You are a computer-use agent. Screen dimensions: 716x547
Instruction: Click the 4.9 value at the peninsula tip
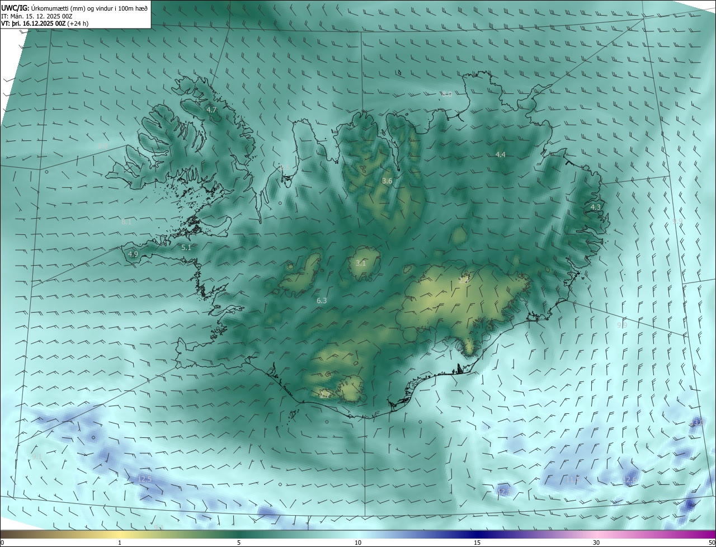coord(133,254)
